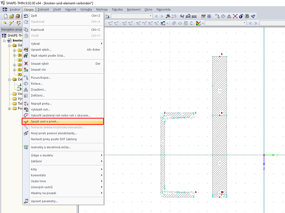Viewport: 285px width, 213px height.
Task: Click the tau shear stress results icon
Action: click(144, 23)
